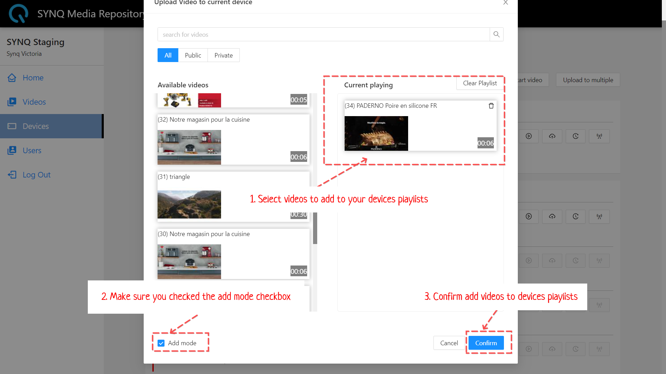
Task: Switch to the Private videos filter
Action: (x=223, y=55)
